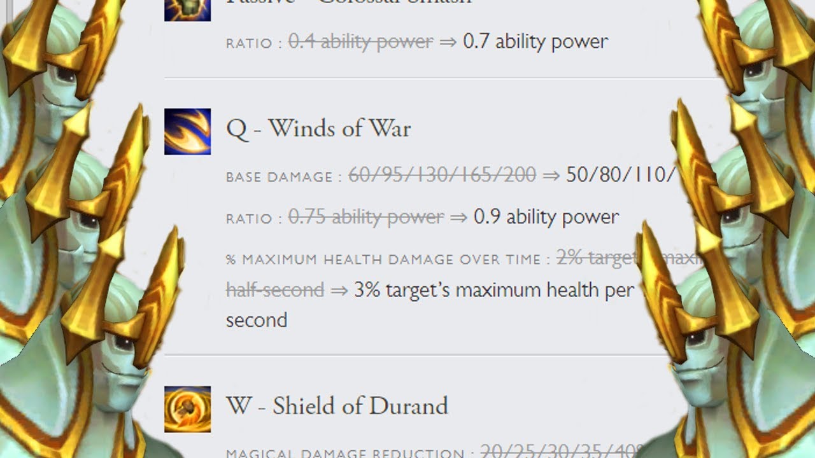Click the partially visible passive ability icon
The image size is (815, 458).
(187, 10)
